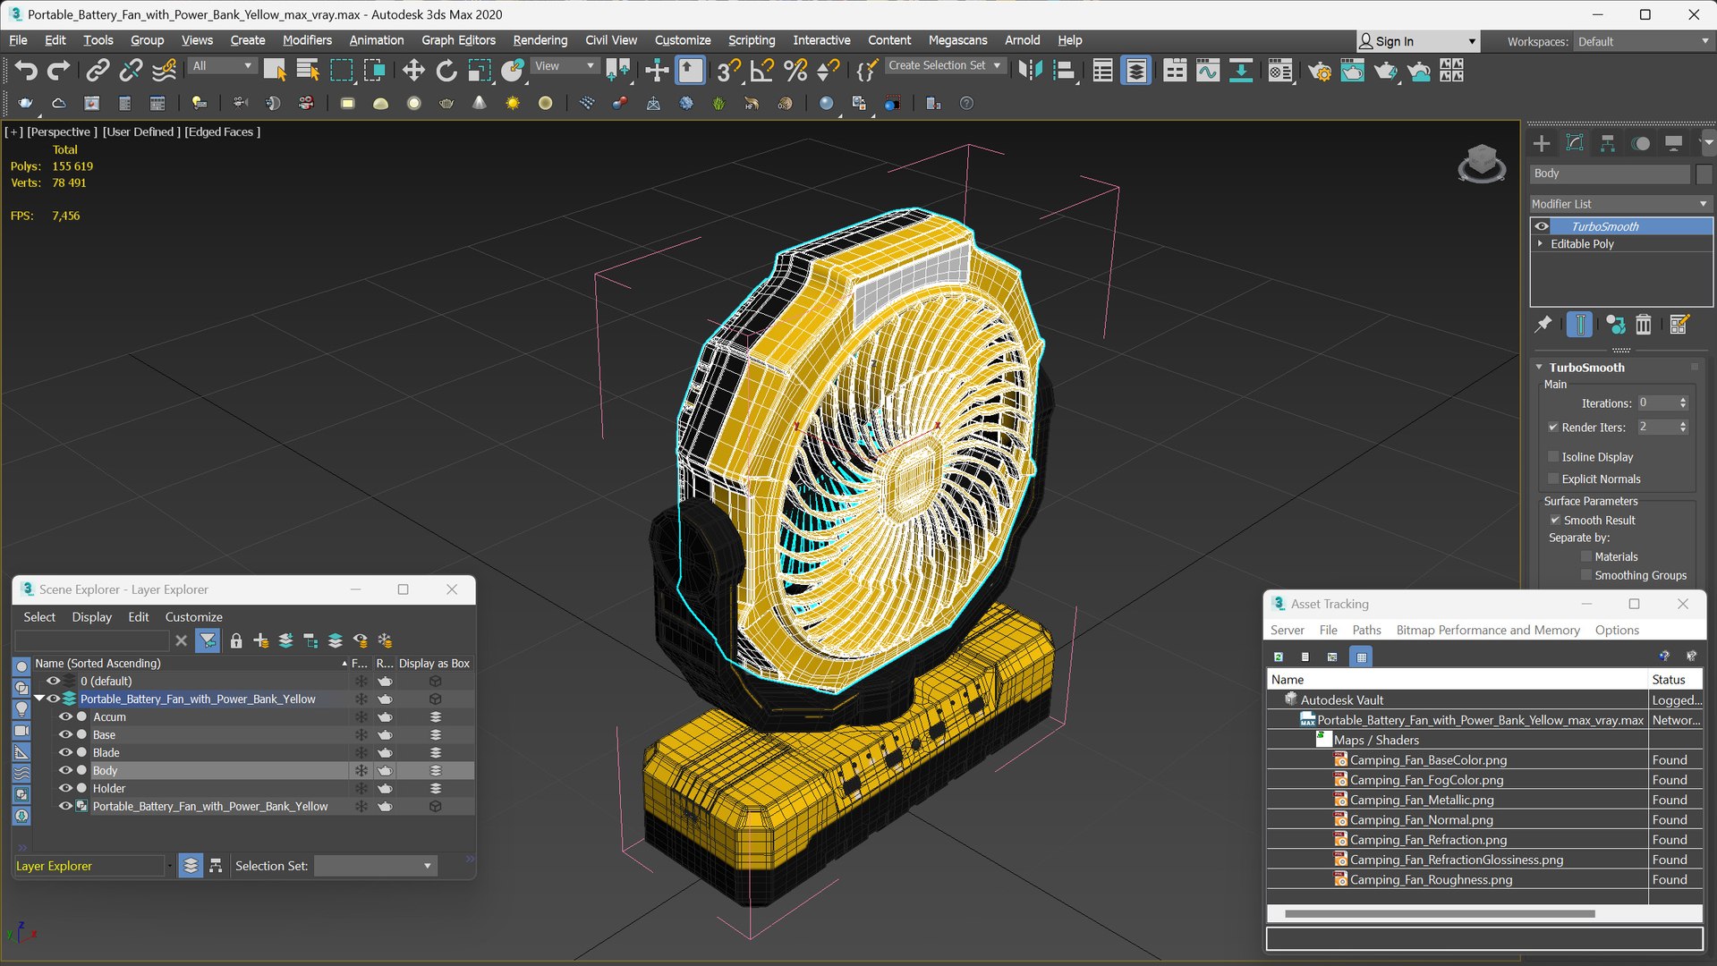Click the object color swatch beside Body name

(1704, 174)
